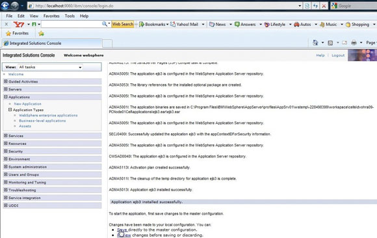Click the Refresh page icon
Viewport: 377px width, 238px height.
pos(315,6)
